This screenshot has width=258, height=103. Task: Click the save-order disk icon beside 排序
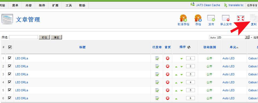tap(189, 47)
